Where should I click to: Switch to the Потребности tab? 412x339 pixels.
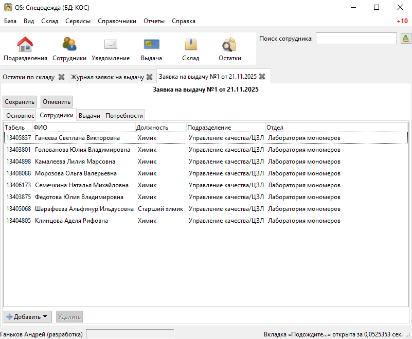(x=124, y=116)
